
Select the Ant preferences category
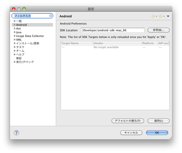click(19, 28)
